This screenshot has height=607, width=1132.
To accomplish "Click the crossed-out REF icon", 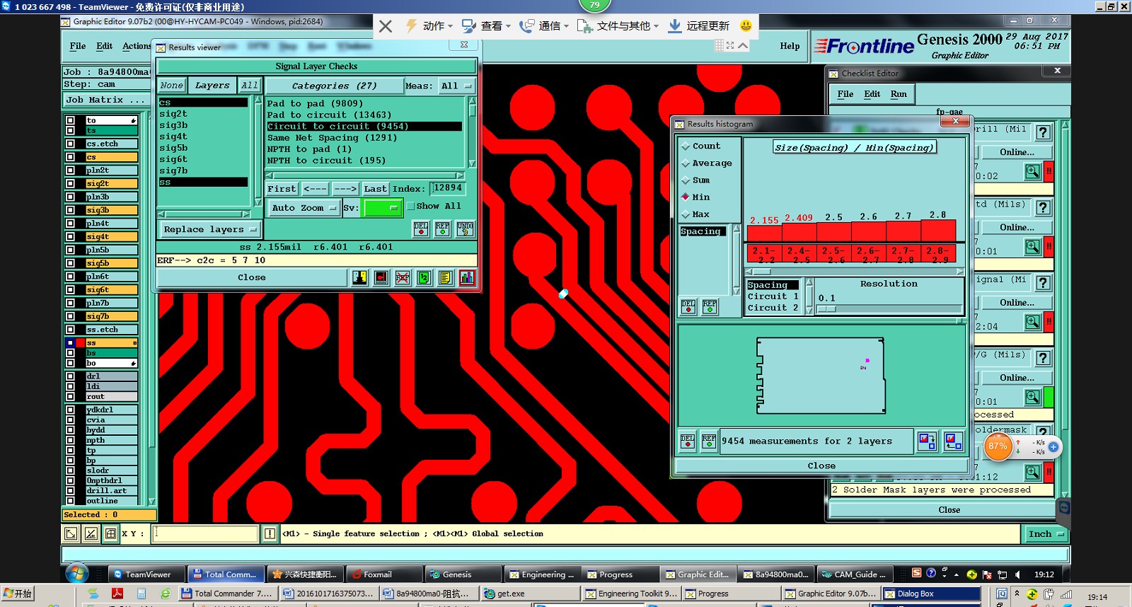I will tap(403, 277).
